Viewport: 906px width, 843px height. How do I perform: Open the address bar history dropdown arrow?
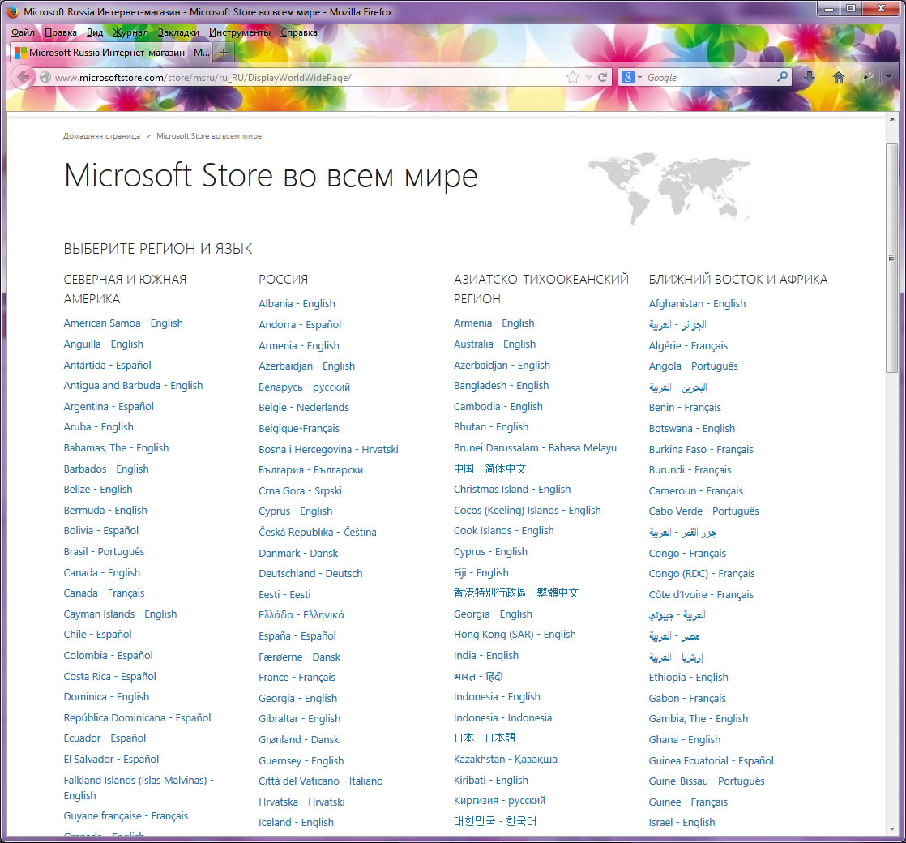click(588, 77)
